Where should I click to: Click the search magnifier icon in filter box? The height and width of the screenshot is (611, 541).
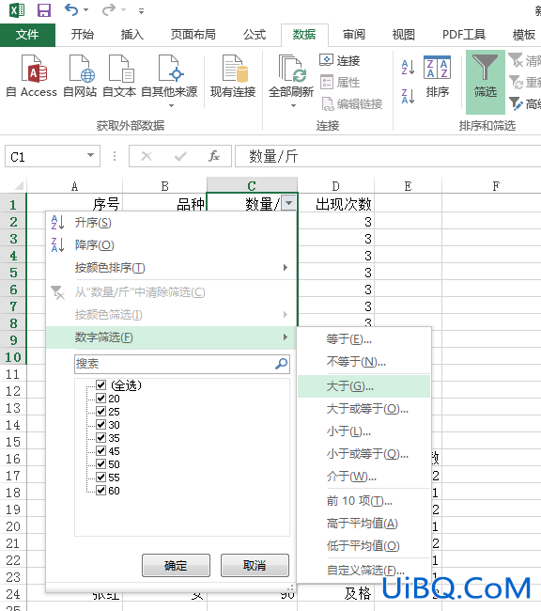coord(281,364)
